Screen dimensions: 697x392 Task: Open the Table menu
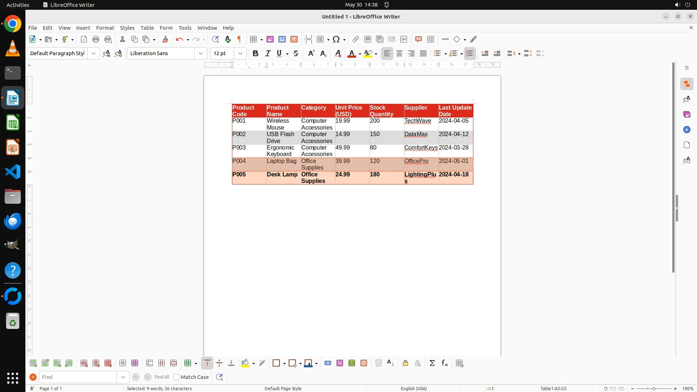click(147, 28)
